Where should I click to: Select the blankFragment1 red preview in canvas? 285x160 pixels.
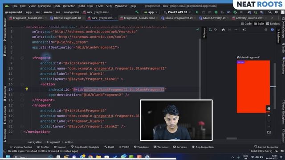point(253,87)
